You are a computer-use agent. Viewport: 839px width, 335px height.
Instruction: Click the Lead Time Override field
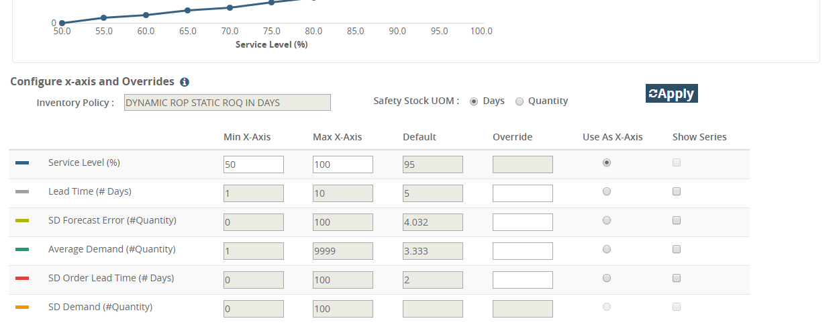coord(522,193)
